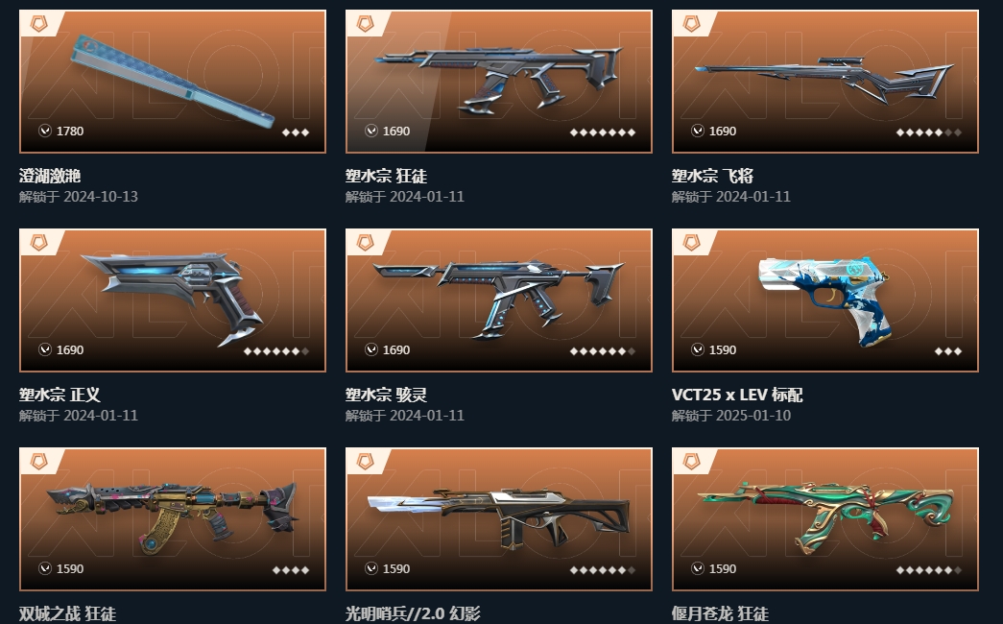Click the tier badge icon on 澄湖潋滟 card

[x=39, y=24]
